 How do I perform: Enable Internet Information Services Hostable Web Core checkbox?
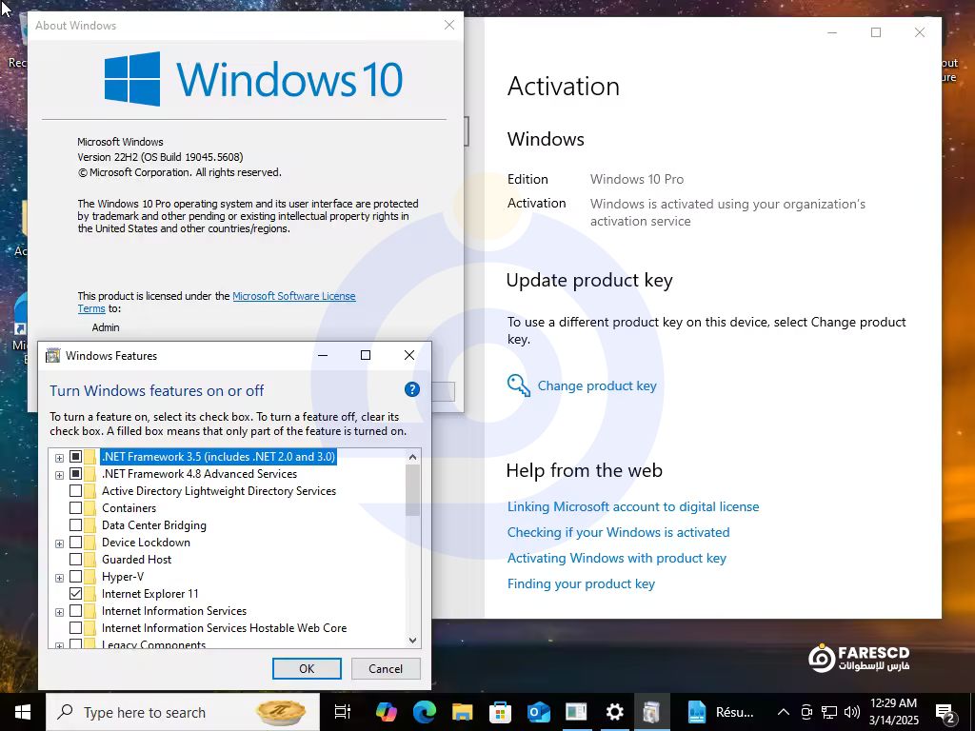click(x=75, y=628)
